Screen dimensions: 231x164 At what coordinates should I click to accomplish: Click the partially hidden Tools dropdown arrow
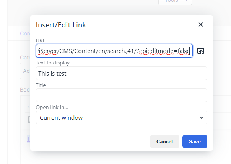(187, 2)
